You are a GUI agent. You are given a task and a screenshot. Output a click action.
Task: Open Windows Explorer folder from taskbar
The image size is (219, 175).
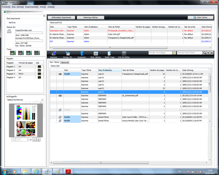click(x=25, y=172)
